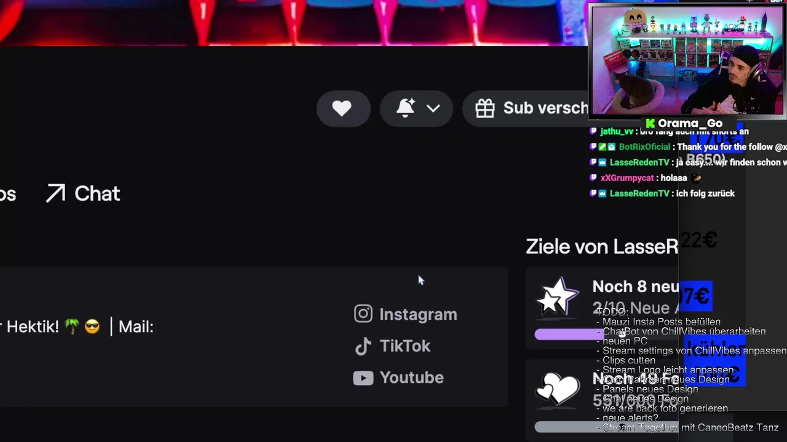Expand the notification settings chevron

click(433, 109)
